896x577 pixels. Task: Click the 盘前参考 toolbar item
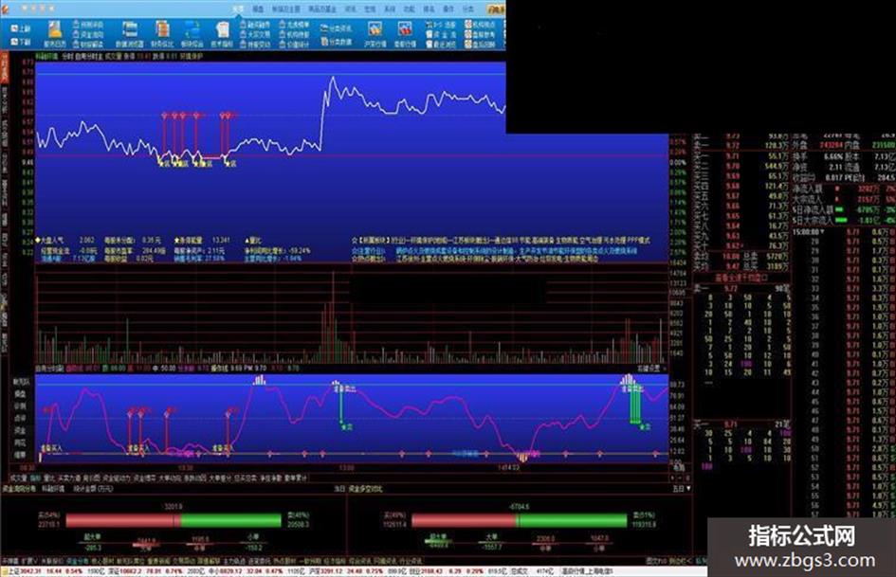point(480,34)
